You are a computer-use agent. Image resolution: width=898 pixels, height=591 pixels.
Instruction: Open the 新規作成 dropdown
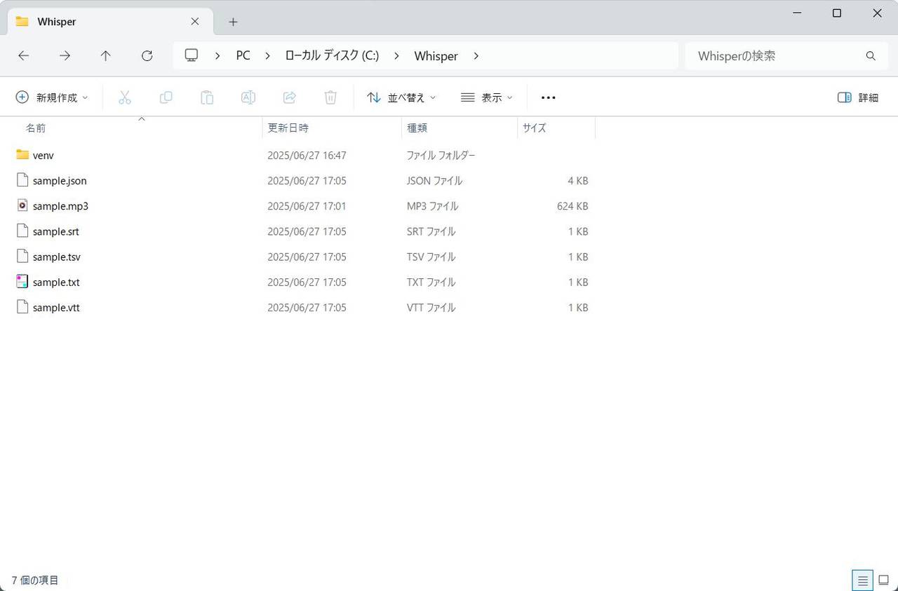pos(53,97)
